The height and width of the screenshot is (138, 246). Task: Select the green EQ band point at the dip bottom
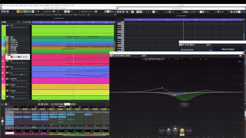pyautogui.click(x=185, y=100)
